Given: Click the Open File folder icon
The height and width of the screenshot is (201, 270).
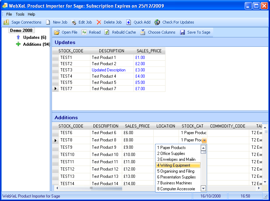Looking at the screenshot, I should [57, 32].
